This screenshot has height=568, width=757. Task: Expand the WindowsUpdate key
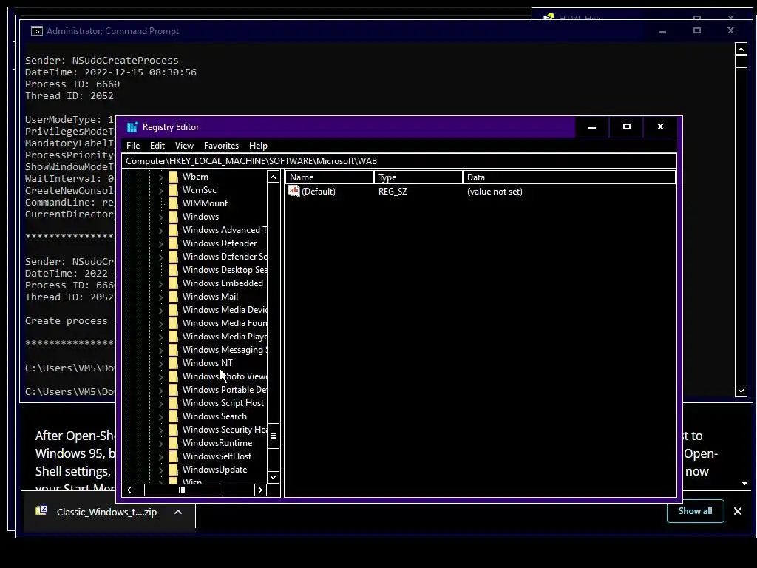point(160,470)
